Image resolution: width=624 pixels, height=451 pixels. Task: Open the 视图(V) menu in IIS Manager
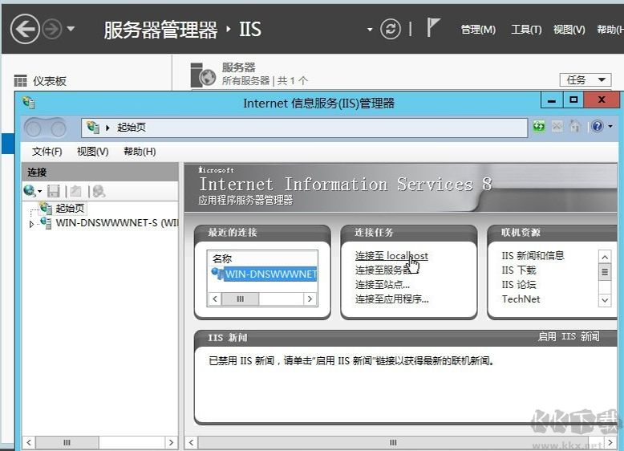point(92,152)
